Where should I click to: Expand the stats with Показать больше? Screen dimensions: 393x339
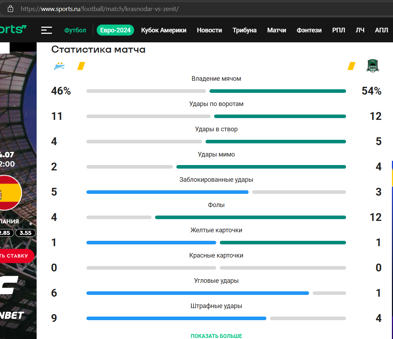coord(216,336)
